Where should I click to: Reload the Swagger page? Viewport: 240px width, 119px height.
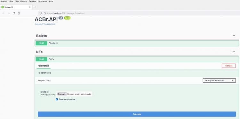coord(14,13)
